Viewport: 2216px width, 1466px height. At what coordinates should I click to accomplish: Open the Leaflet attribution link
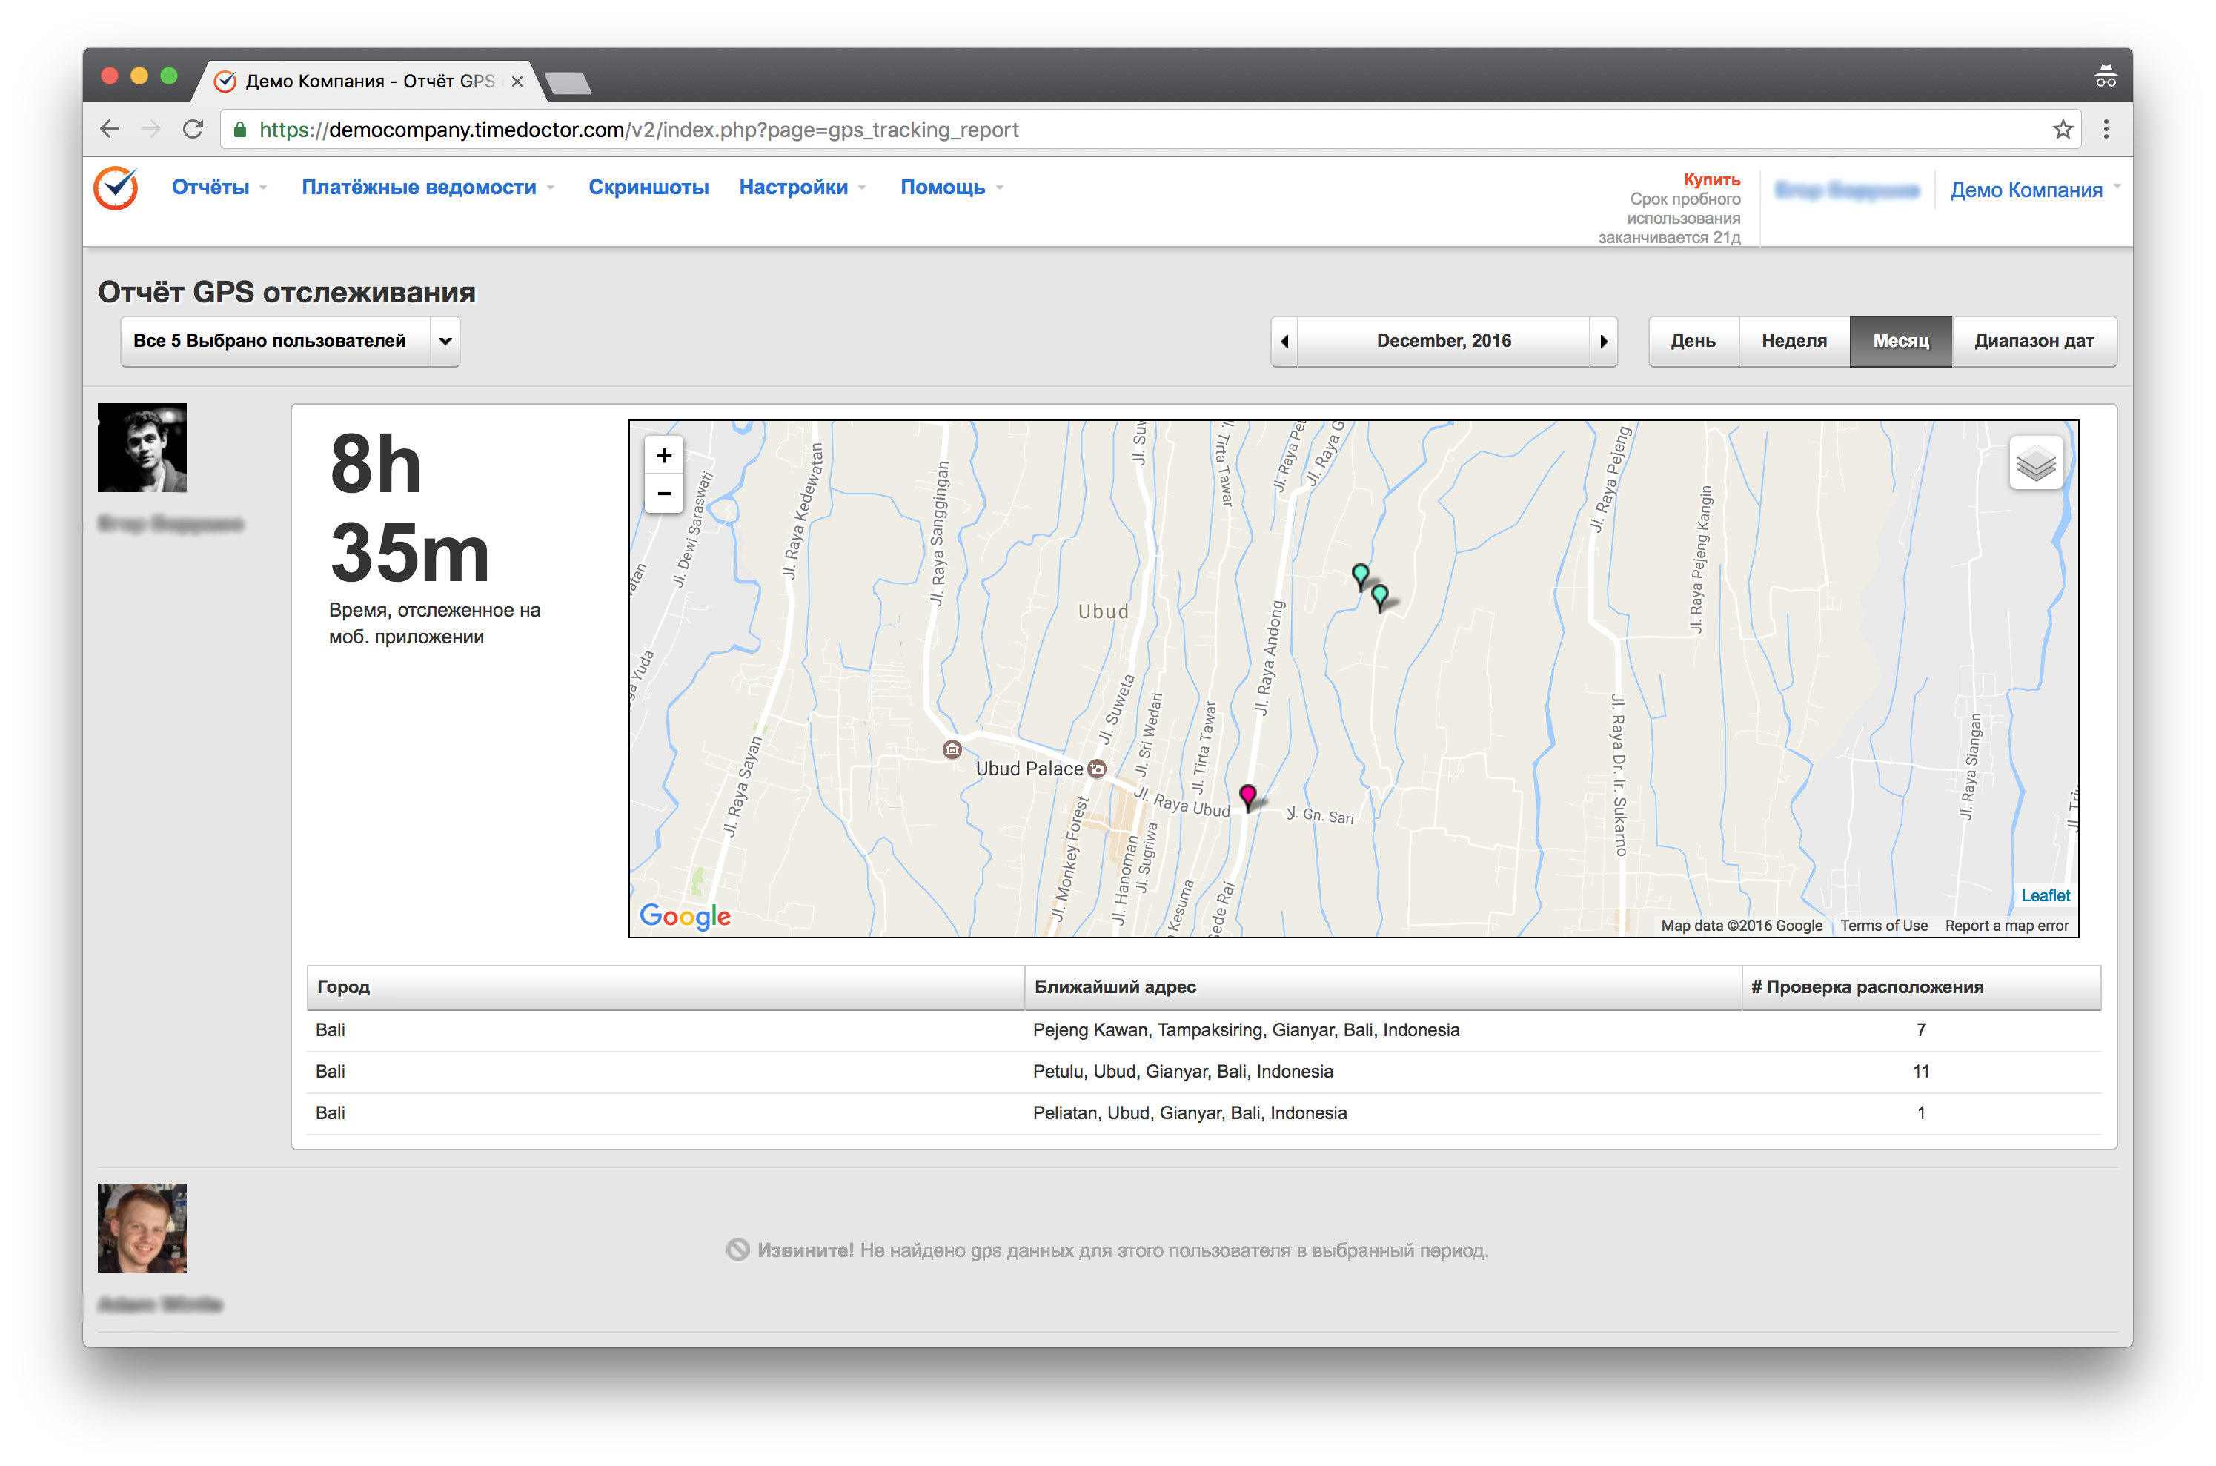2046,895
